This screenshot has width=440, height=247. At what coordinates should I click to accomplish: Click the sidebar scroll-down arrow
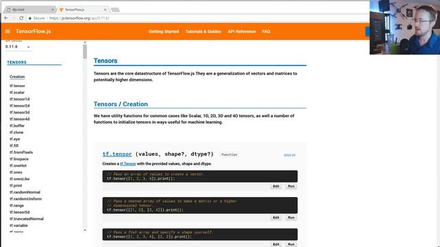85,231
